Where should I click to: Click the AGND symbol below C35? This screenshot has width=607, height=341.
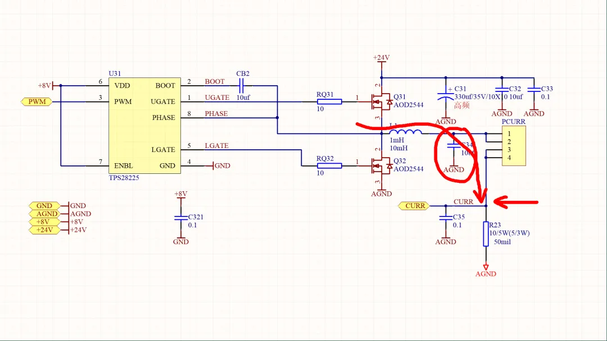point(446,241)
